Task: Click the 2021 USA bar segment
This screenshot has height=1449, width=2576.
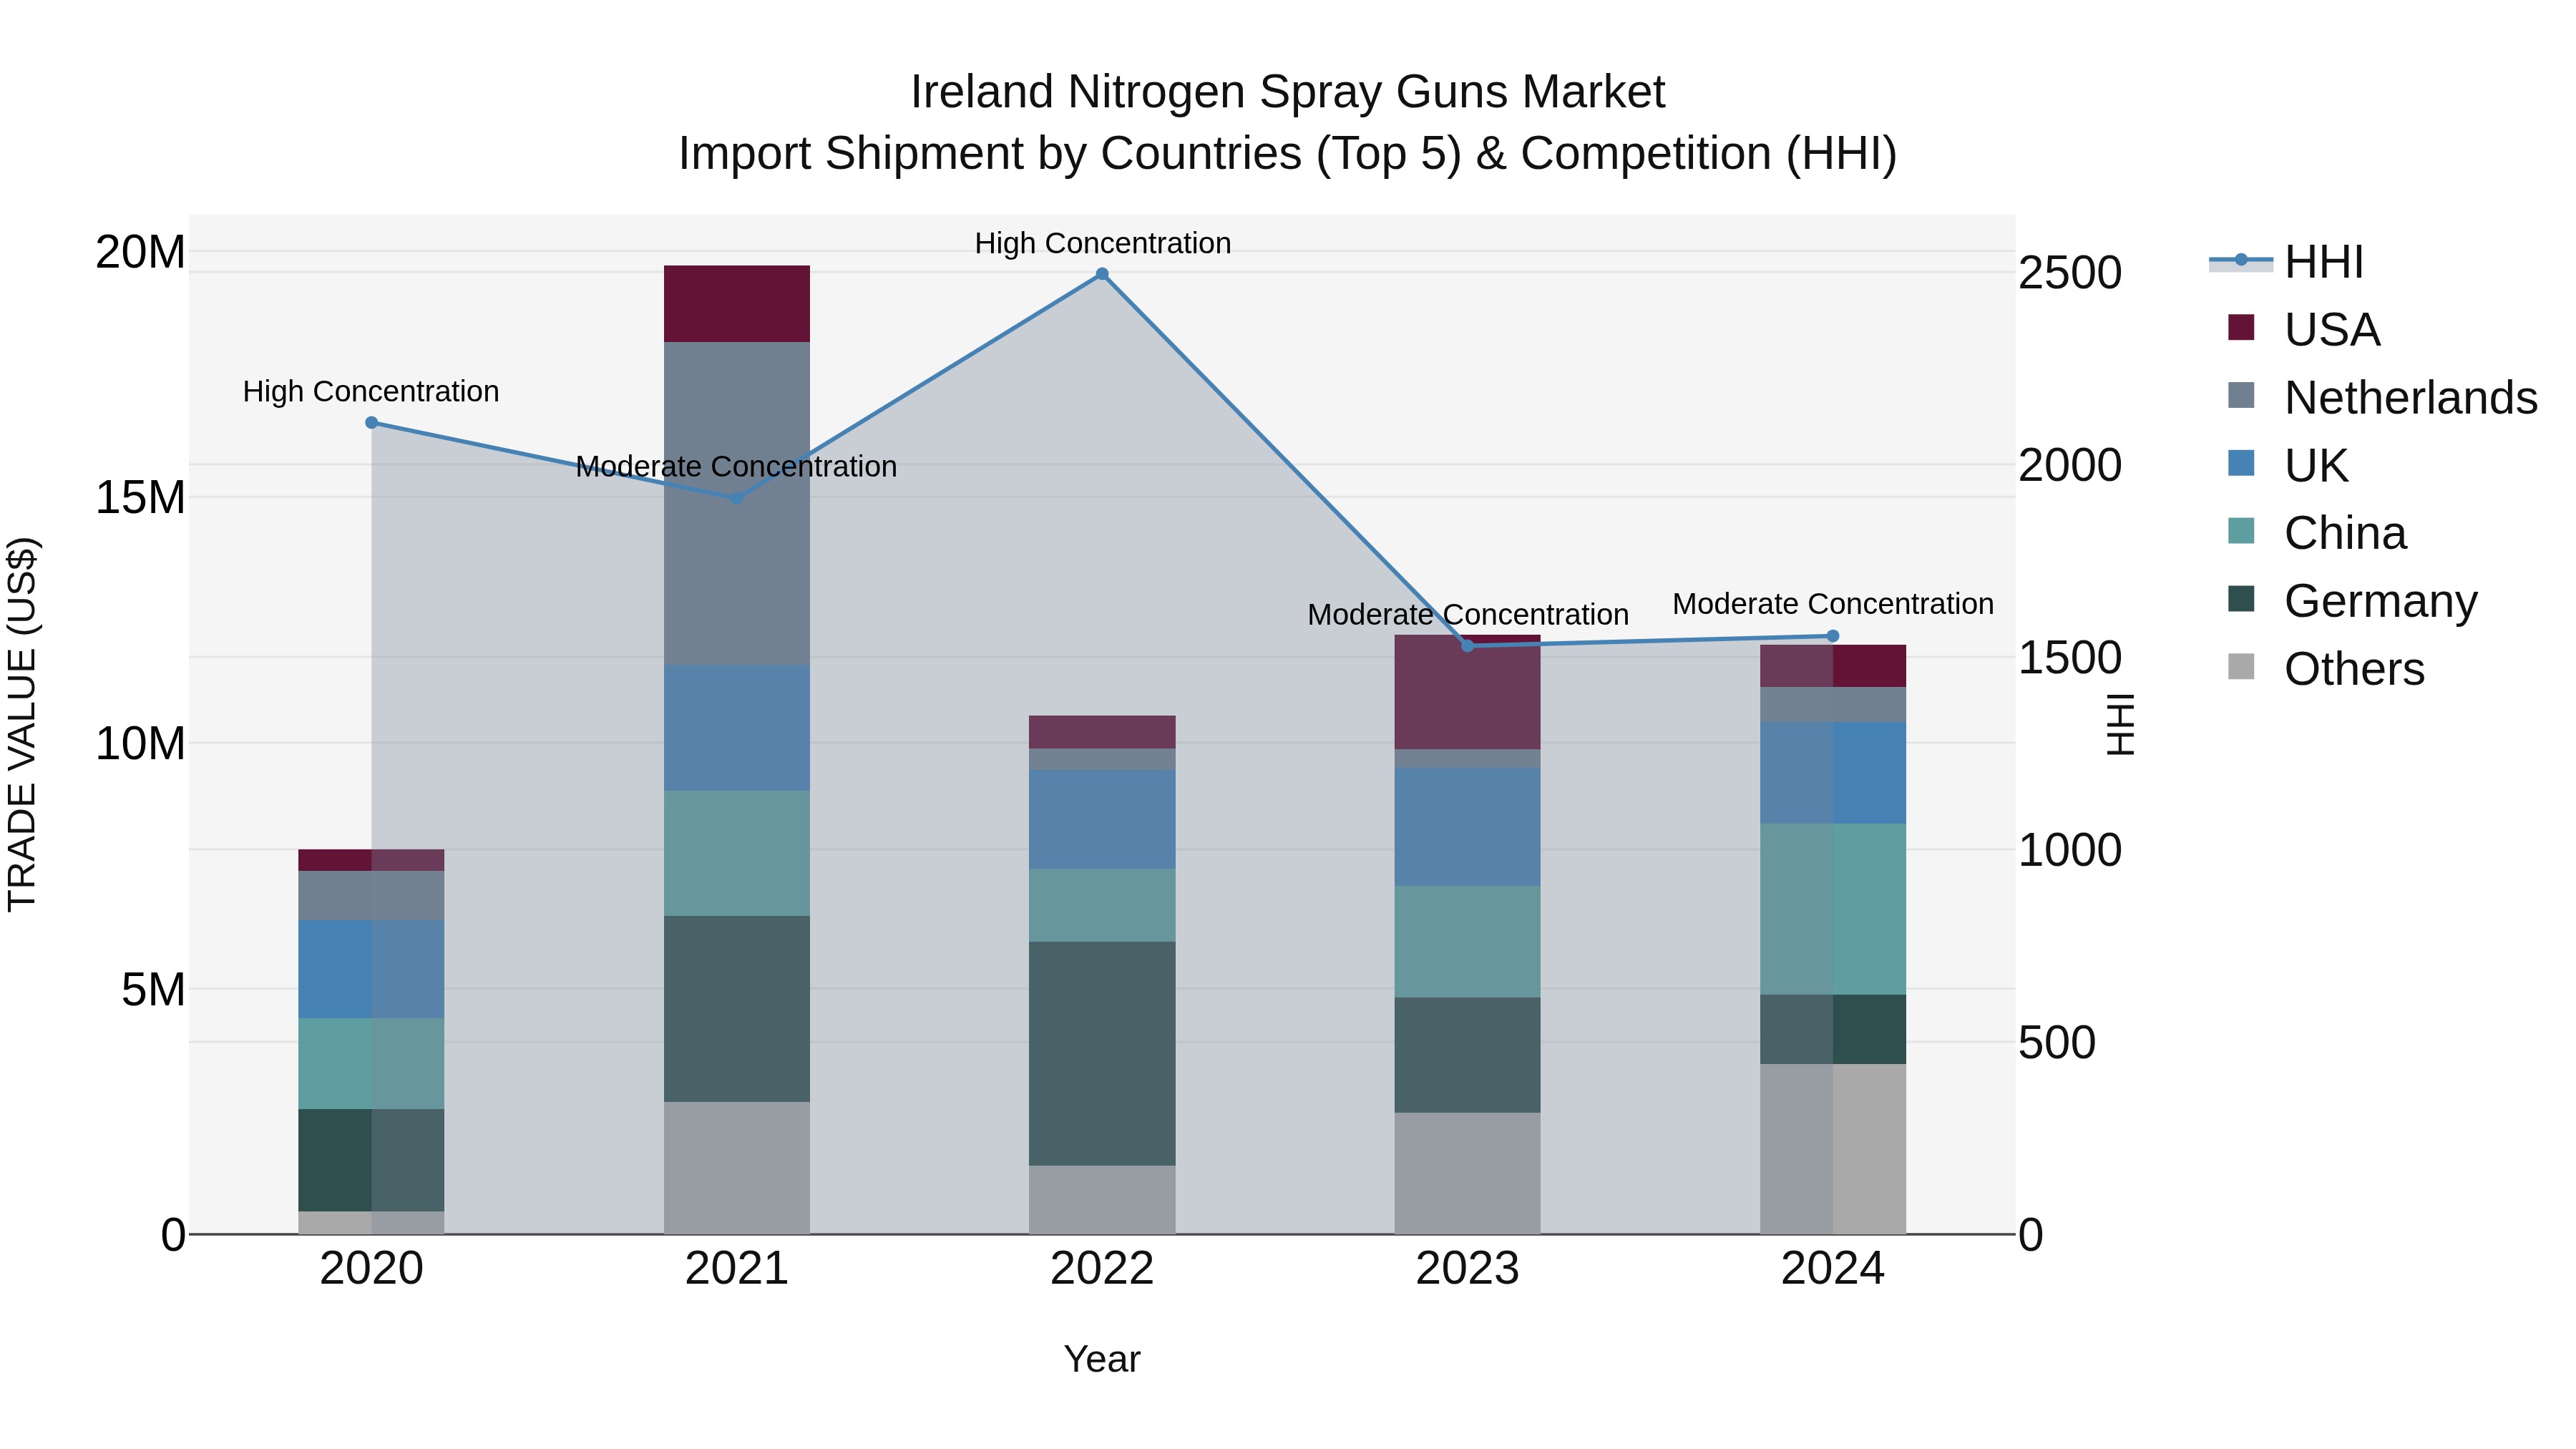Action: coord(737,304)
